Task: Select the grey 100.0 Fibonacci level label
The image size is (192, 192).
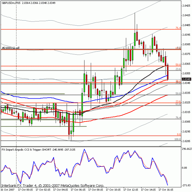Action: [178, 139]
